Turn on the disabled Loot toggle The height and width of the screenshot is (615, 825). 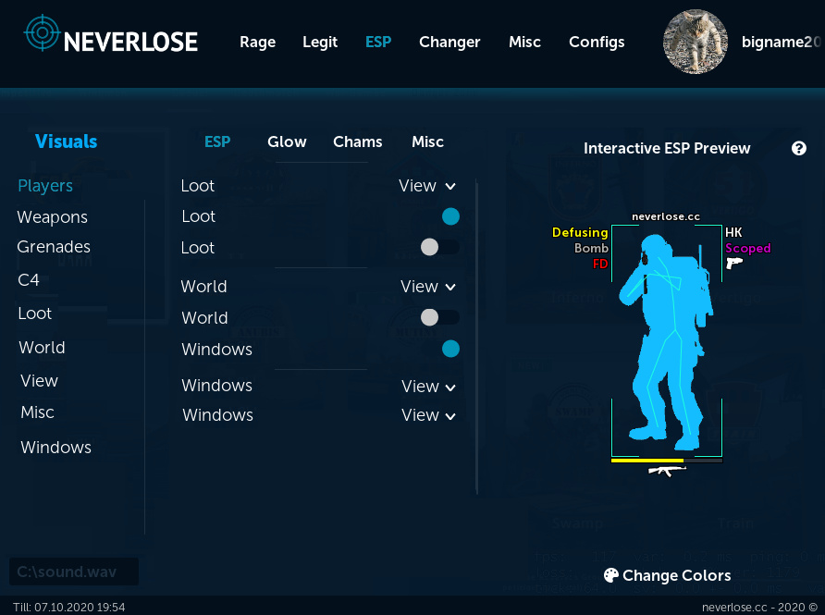click(440, 247)
